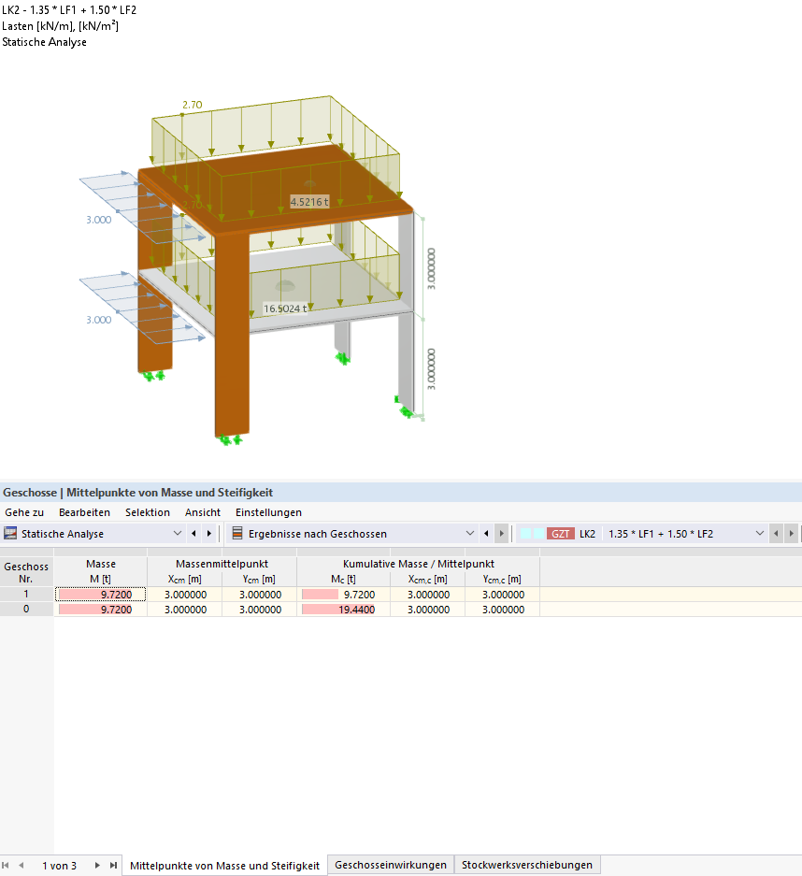Viewport: 802px width, 876px height.
Task: Expand Ergebnisse nach Geschossen dropdown
Action: (x=470, y=534)
